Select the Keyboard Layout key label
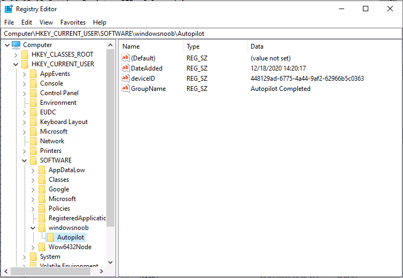The image size is (403, 278). click(x=64, y=122)
